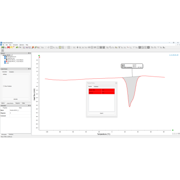Toggle visibility of the Temperature axis tree item
The image size is (180, 180).
pos(5,57)
